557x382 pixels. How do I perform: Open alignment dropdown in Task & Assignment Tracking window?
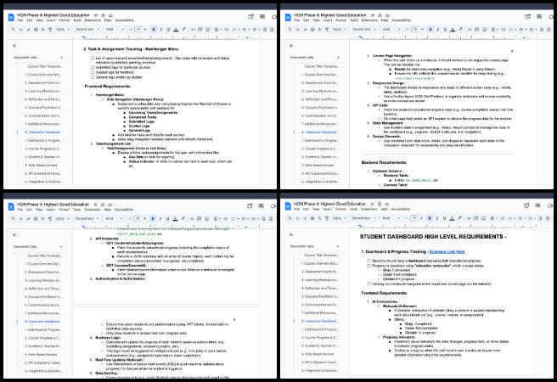[x=217, y=29]
